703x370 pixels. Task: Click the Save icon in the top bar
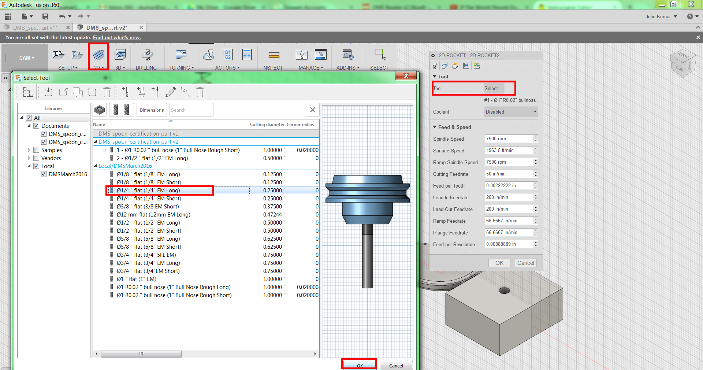tap(45, 16)
